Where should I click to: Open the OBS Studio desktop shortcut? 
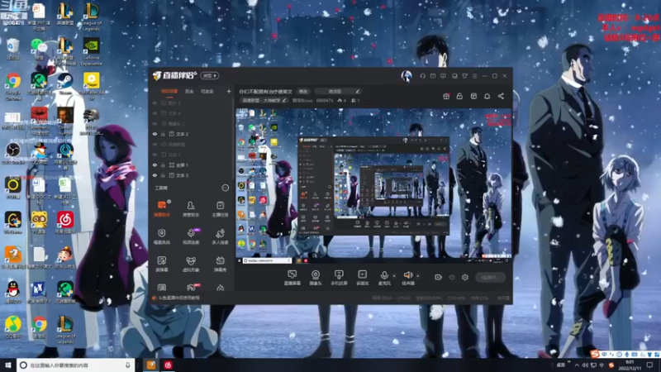tap(13, 154)
